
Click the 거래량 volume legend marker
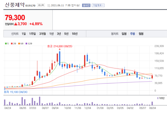coord(158,98)
